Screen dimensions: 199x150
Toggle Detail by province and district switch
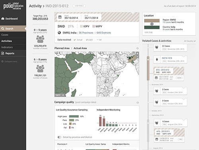coord(59,137)
